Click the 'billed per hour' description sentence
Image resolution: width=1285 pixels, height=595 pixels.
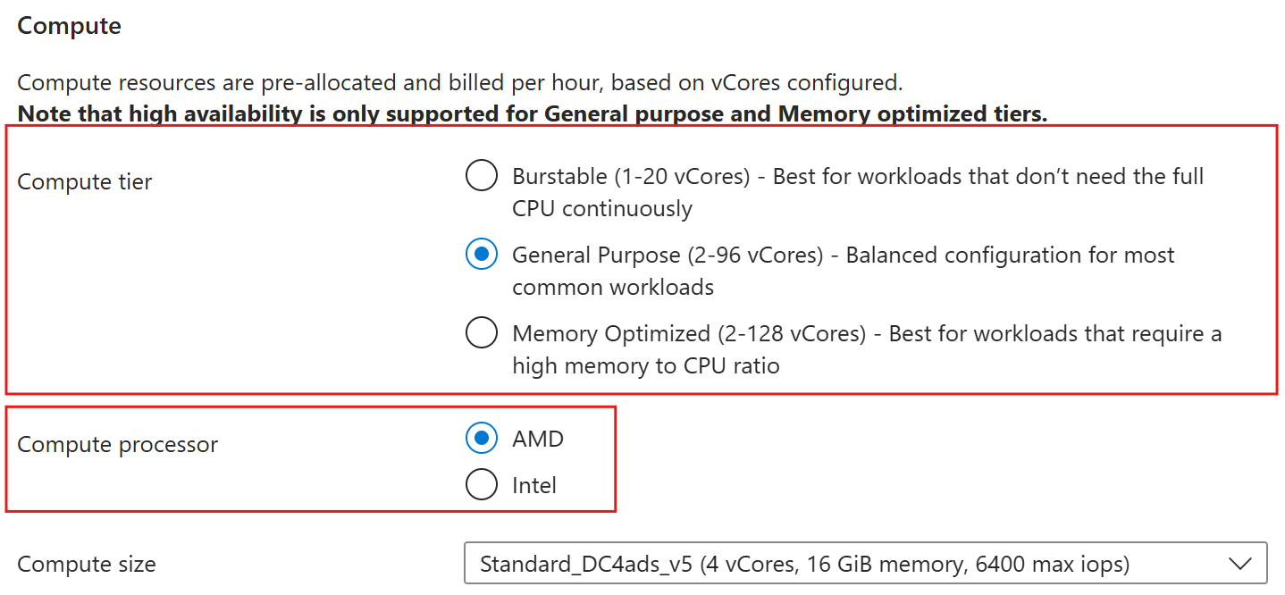[x=460, y=83]
